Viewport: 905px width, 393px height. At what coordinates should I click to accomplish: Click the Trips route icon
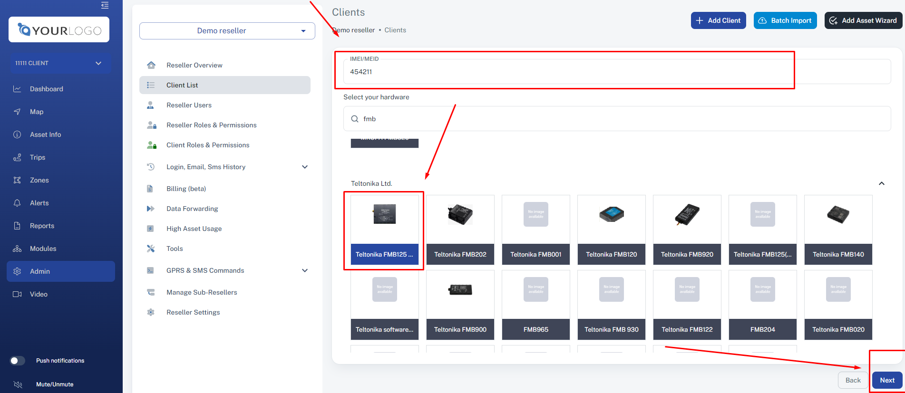tap(17, 157)
